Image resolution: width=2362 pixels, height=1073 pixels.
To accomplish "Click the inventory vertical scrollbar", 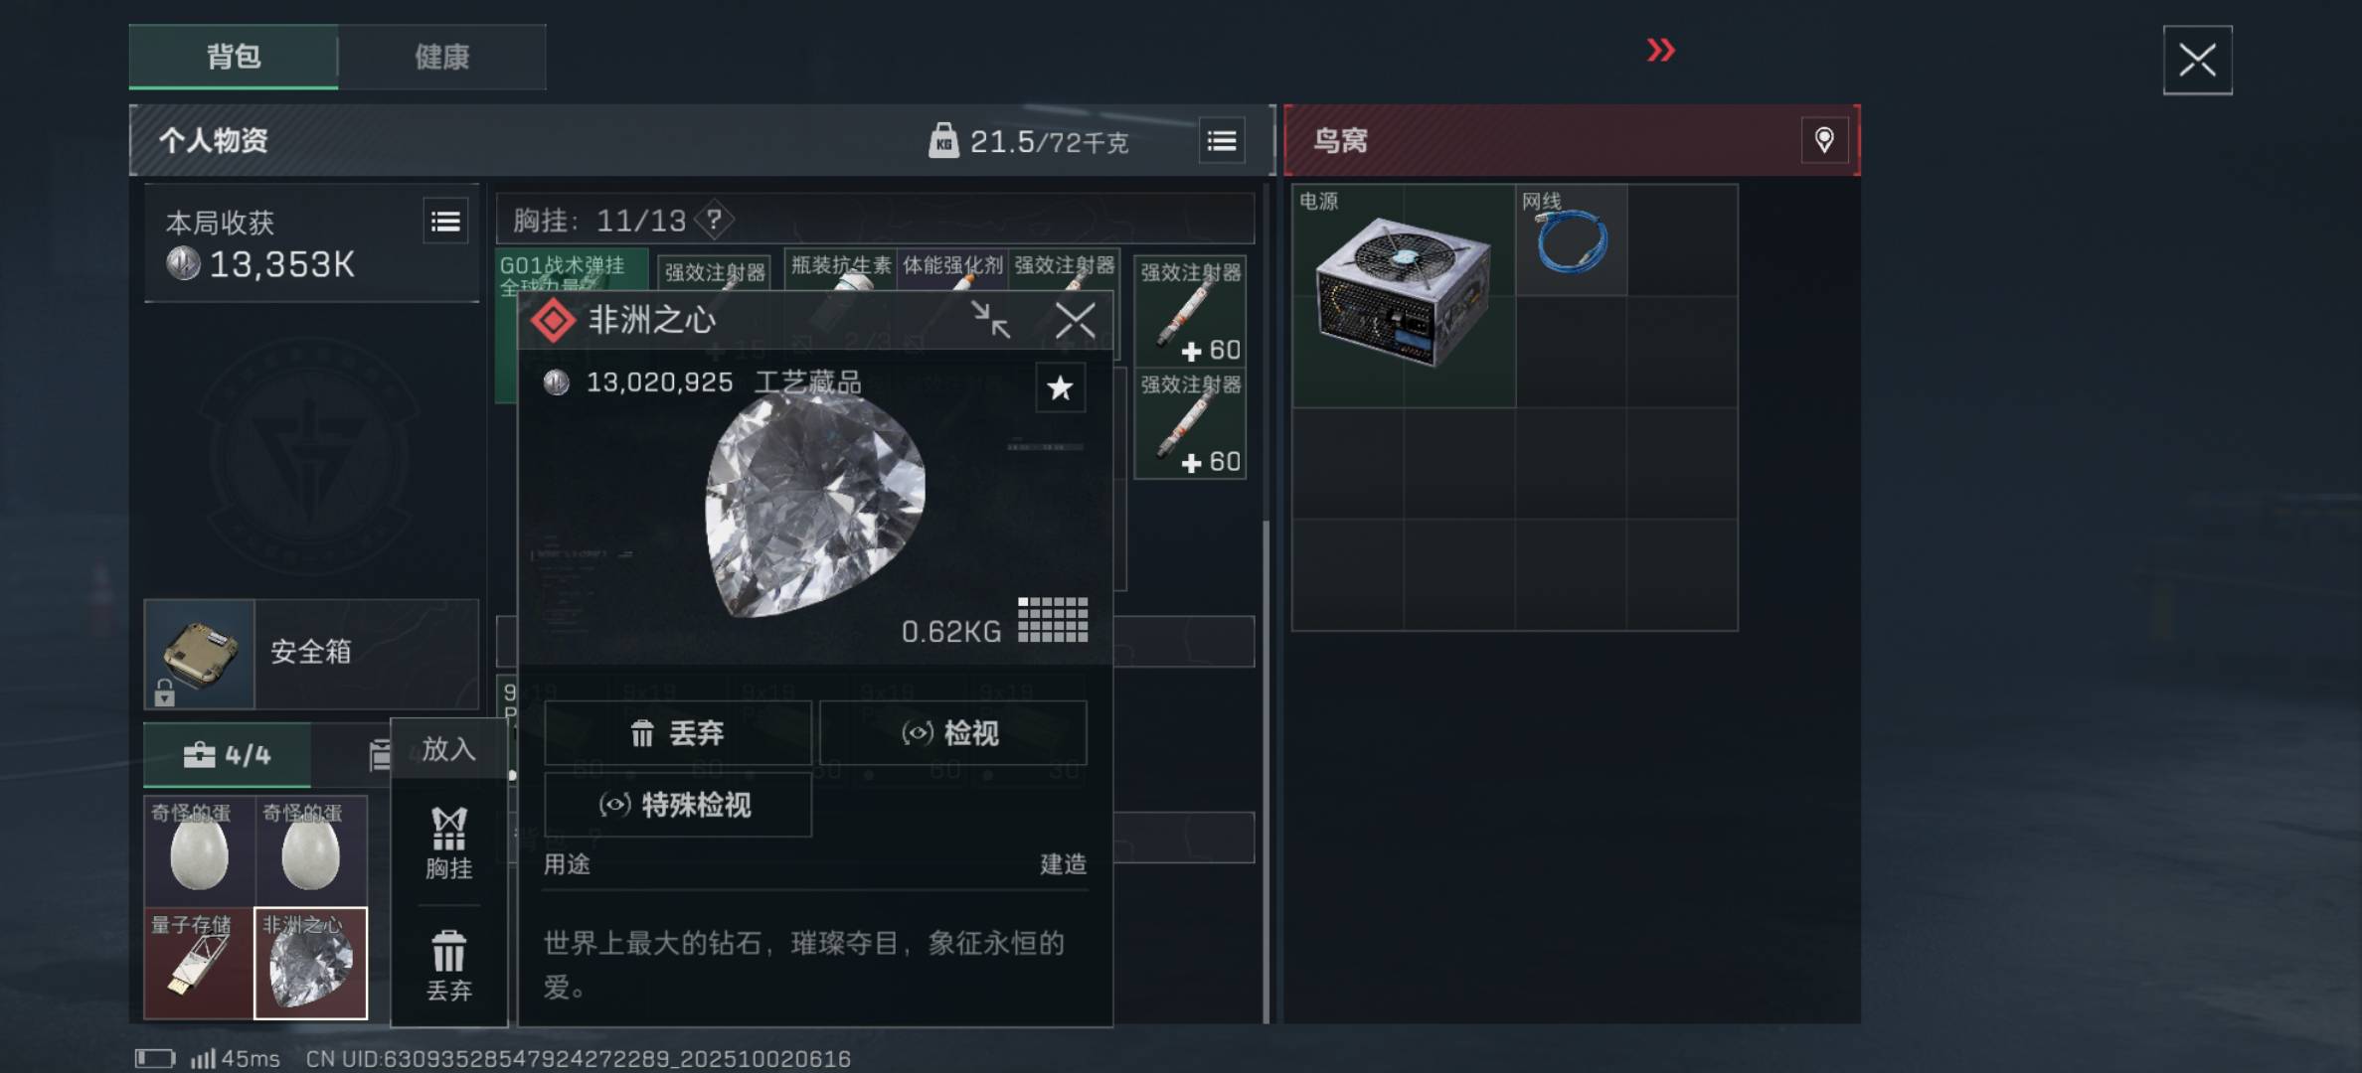I will [1265, 770].
